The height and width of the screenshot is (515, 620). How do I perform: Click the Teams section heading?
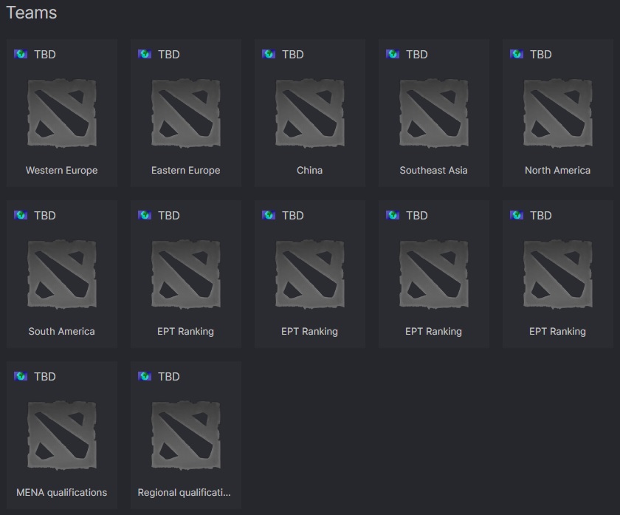point(32,13)
